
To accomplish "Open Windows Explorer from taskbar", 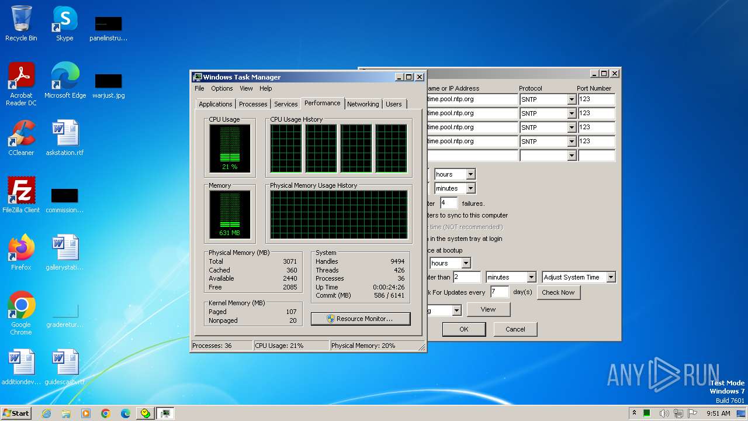I will 66,413.
